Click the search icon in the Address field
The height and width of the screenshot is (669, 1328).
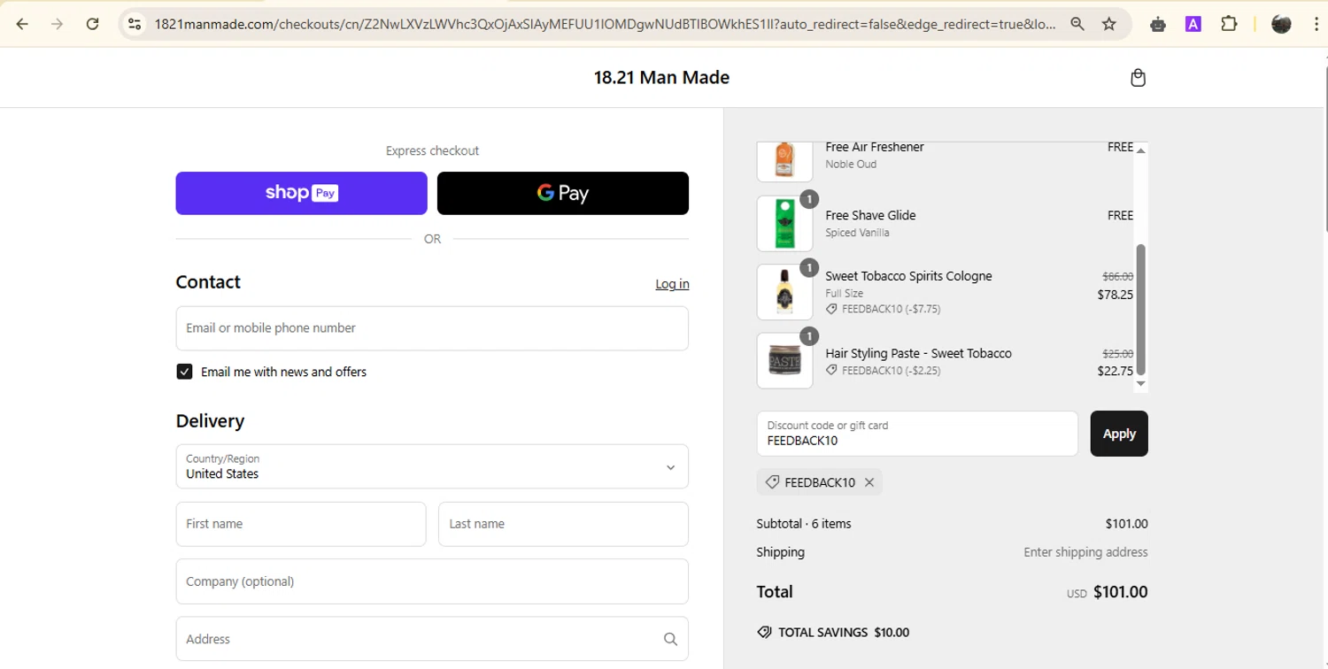[670, 639]
